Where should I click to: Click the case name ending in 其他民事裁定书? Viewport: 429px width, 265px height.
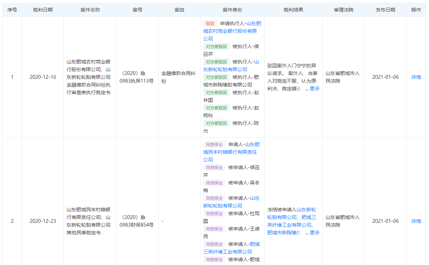click(89, 221)
